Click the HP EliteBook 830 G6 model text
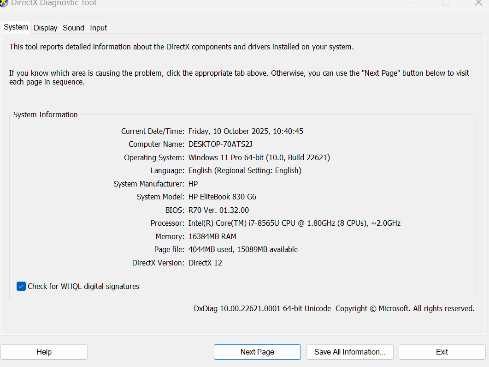This screenshot has width=489, height=367. pyautogui.click(x=222, y=197)
